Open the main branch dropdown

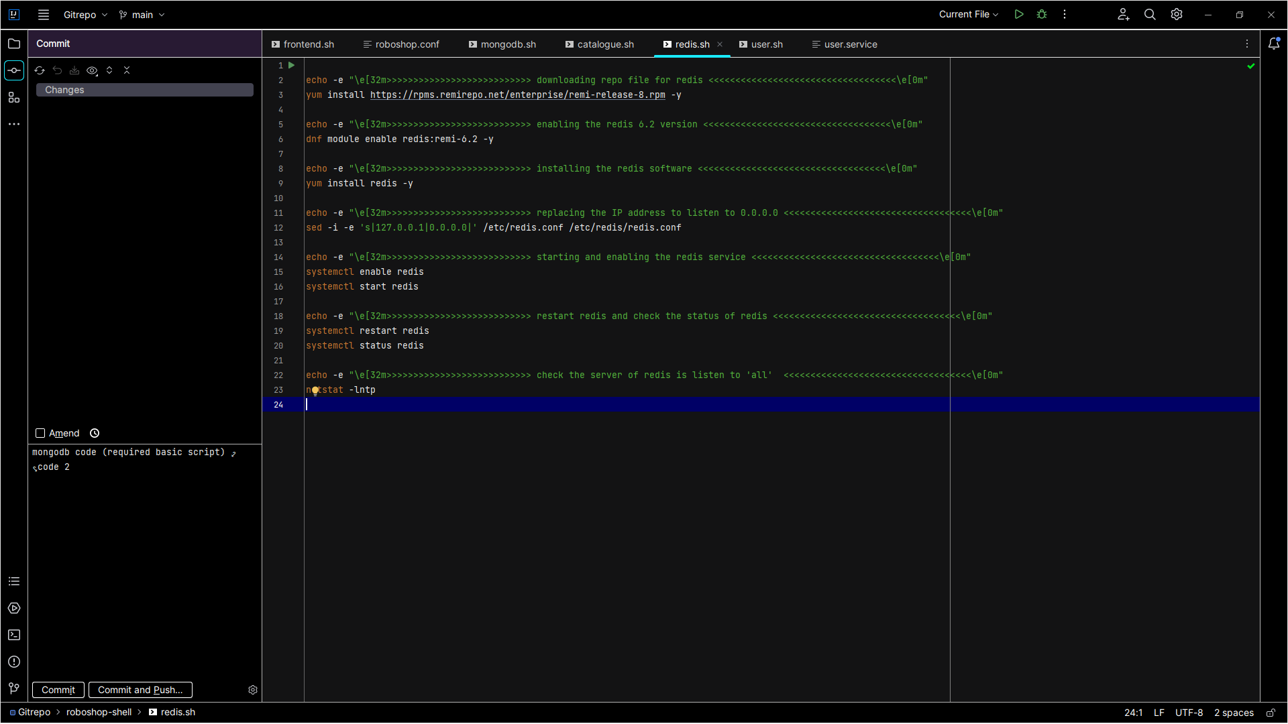tap(141, 14)
